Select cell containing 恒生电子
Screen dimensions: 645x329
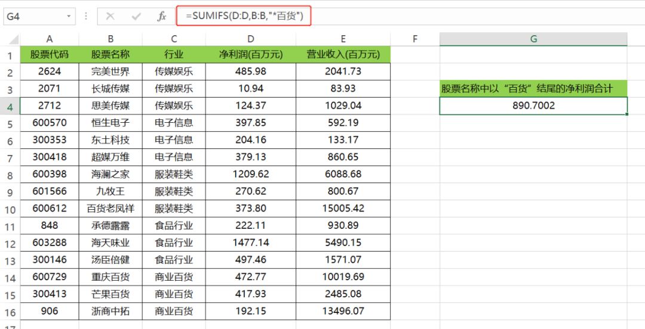click(110, 123)
